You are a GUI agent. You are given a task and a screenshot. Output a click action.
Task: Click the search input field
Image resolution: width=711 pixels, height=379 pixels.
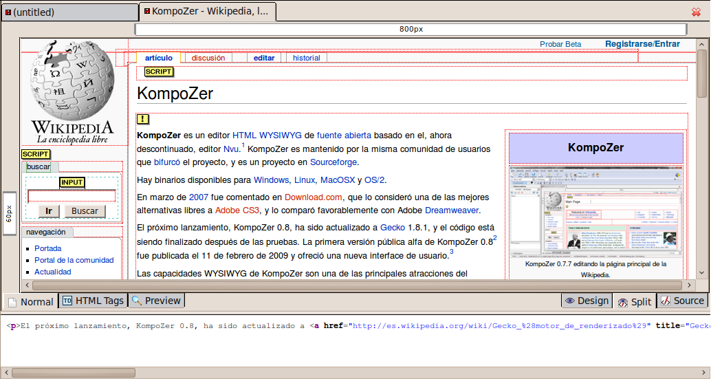[72, 196]
